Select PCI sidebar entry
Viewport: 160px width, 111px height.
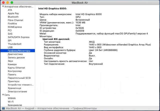pyautogui.click(x=10, y=30)
